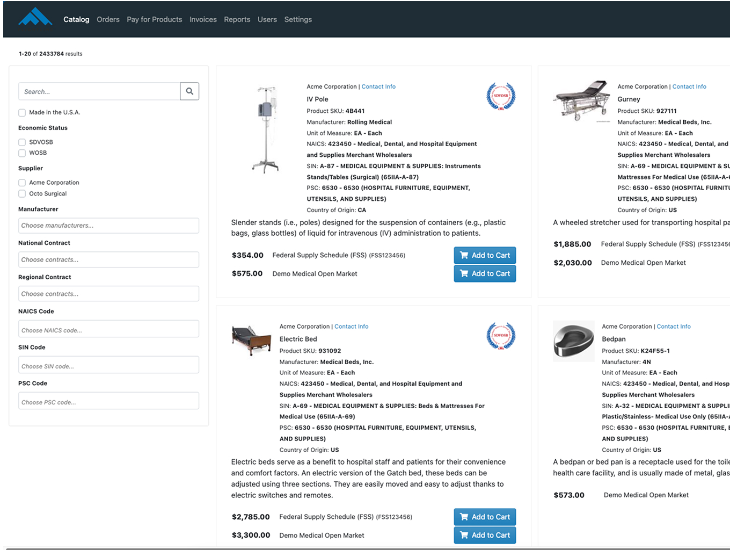Viewport: 730px width, 550px height.
Task: Click the blue mountain logo in header
Action: 35,17
